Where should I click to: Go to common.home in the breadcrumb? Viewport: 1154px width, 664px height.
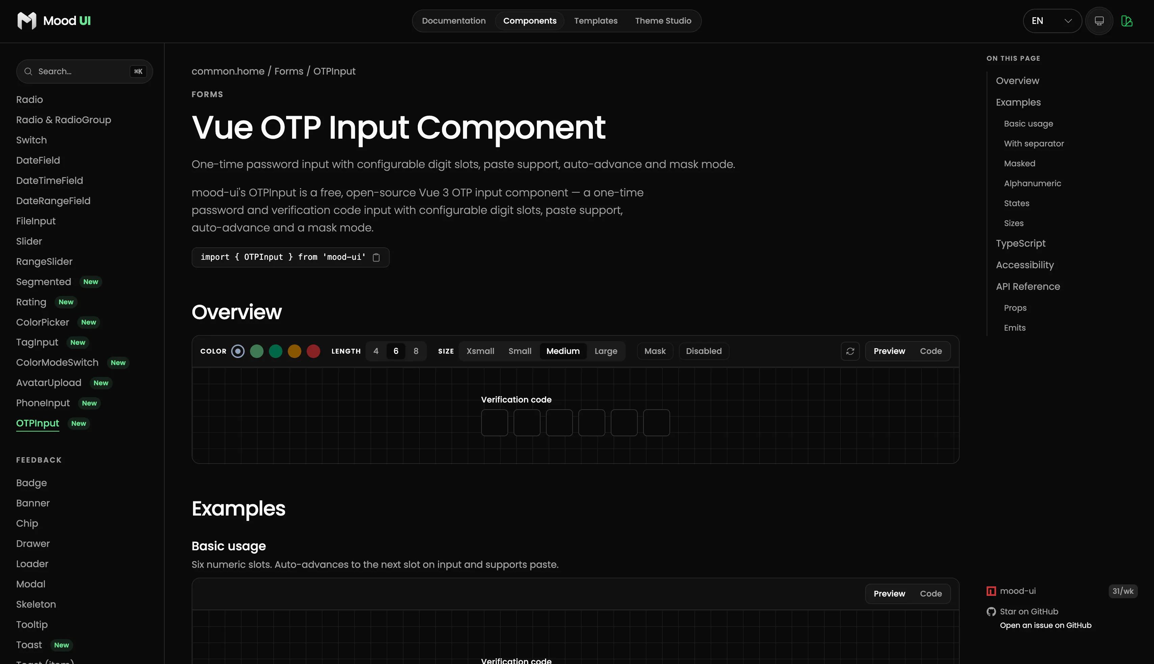click(x=228, y=71)
